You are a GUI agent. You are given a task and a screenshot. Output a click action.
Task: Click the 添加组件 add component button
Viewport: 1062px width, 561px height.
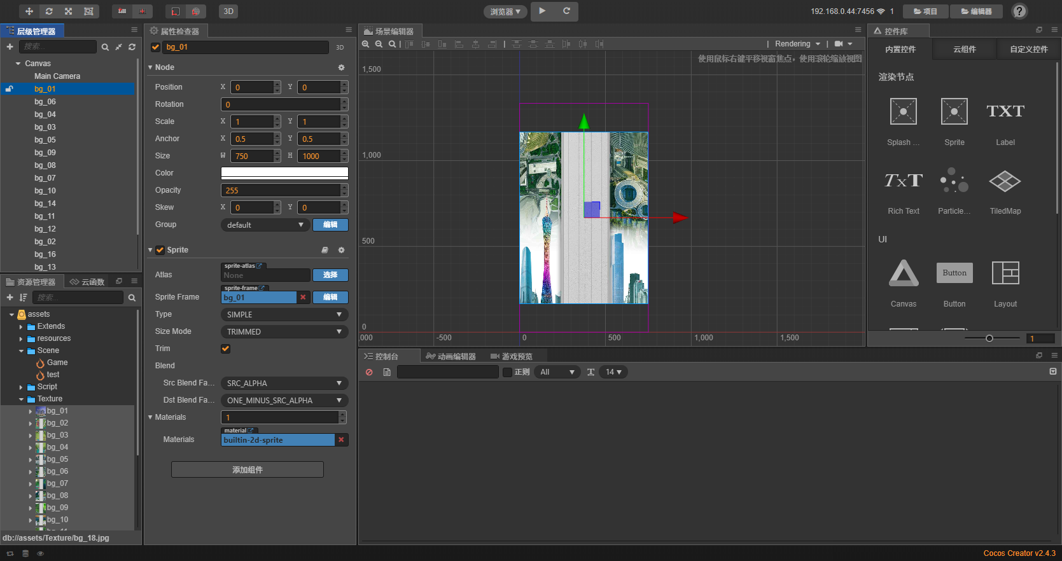coord(248,469)
